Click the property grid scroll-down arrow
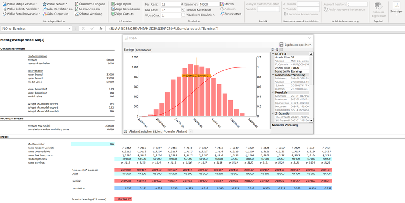Screen dimensions: 405x203 pyautogui.click(x=311, y=120)
